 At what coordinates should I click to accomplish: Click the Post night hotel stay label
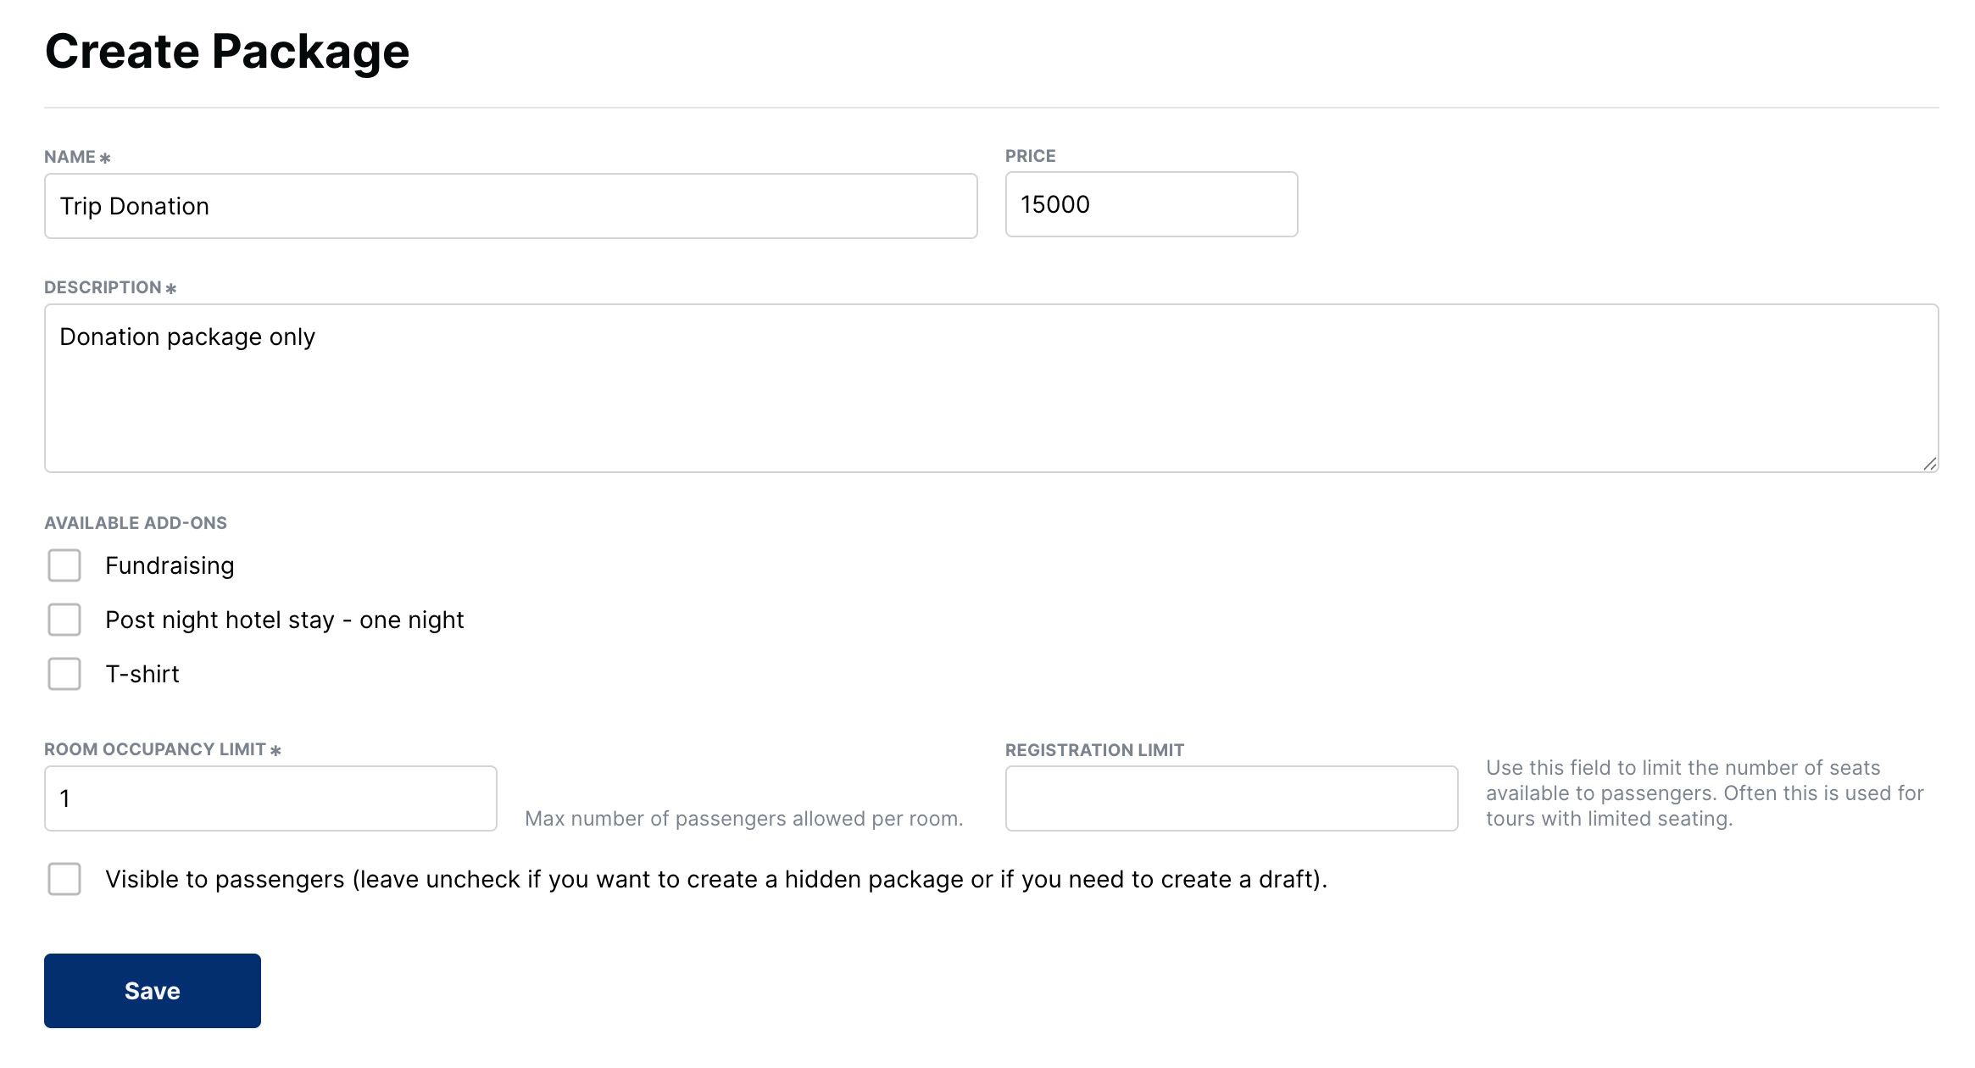coord(284,620)
